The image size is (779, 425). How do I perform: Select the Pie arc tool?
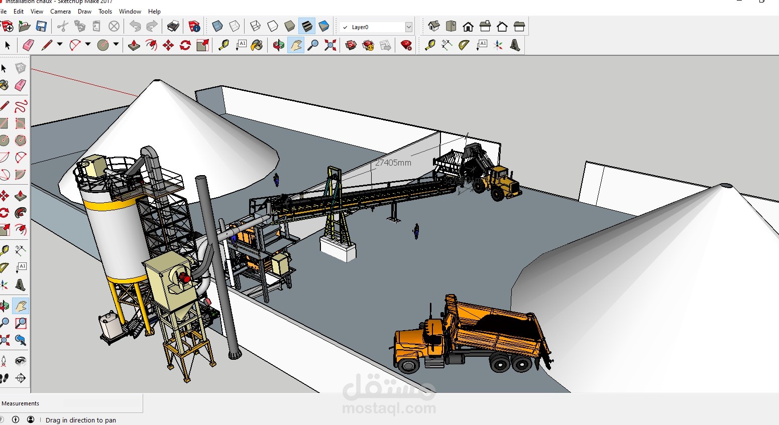21,175
